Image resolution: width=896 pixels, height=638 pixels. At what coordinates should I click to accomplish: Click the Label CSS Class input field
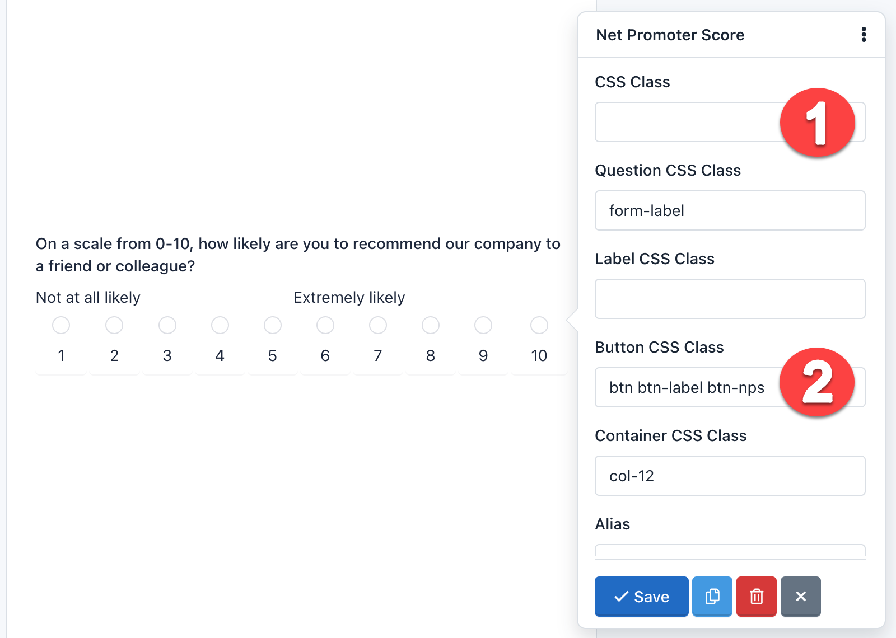[x=729, y=299]
